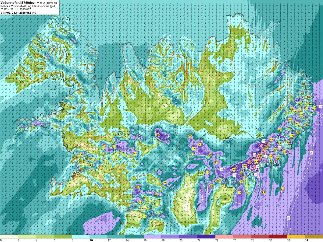The height and width of the screenshot is (242, 323).
Task: Select the legend scale number '24'
Action: click(217, 240)
